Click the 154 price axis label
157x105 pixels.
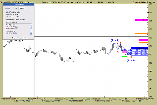150,21
